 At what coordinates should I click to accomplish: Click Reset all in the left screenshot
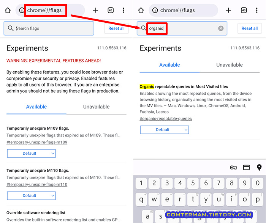[116, 28]
